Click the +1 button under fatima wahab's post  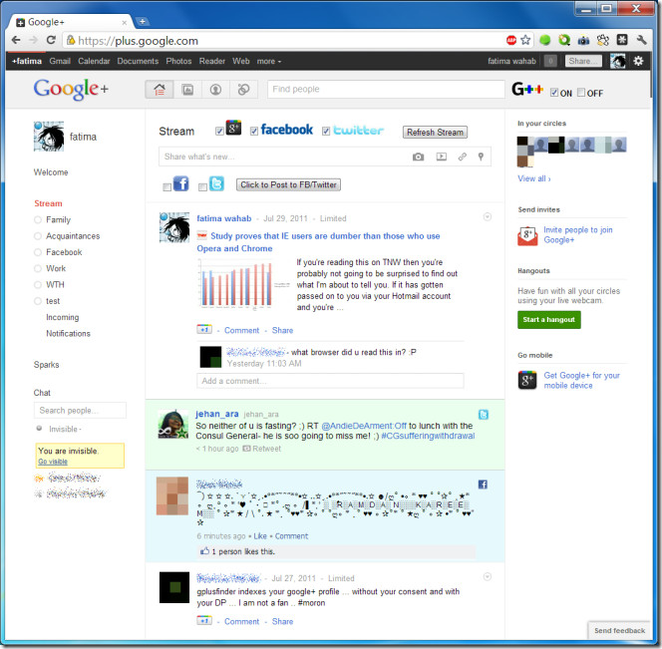(x=204, y=329)
